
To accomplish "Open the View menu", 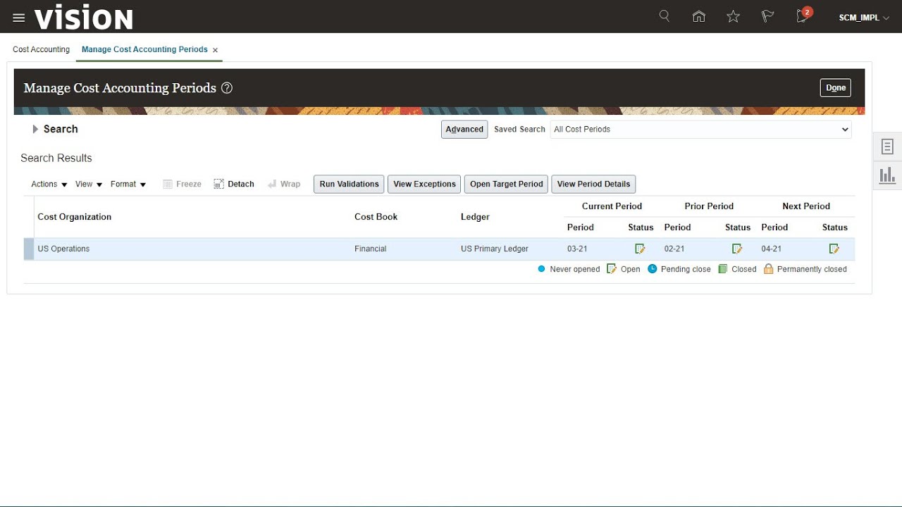I will (x=89, y=184).
